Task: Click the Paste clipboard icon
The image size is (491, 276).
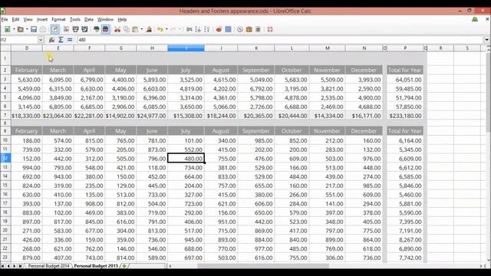Action: [x=135, y=29]
